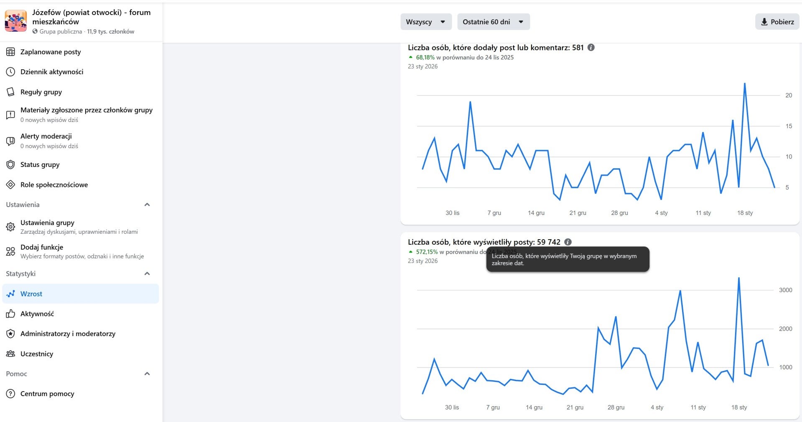Click the Dziennik aktywności clock icon
Viewport: 802px width, 422px height.
10,72
